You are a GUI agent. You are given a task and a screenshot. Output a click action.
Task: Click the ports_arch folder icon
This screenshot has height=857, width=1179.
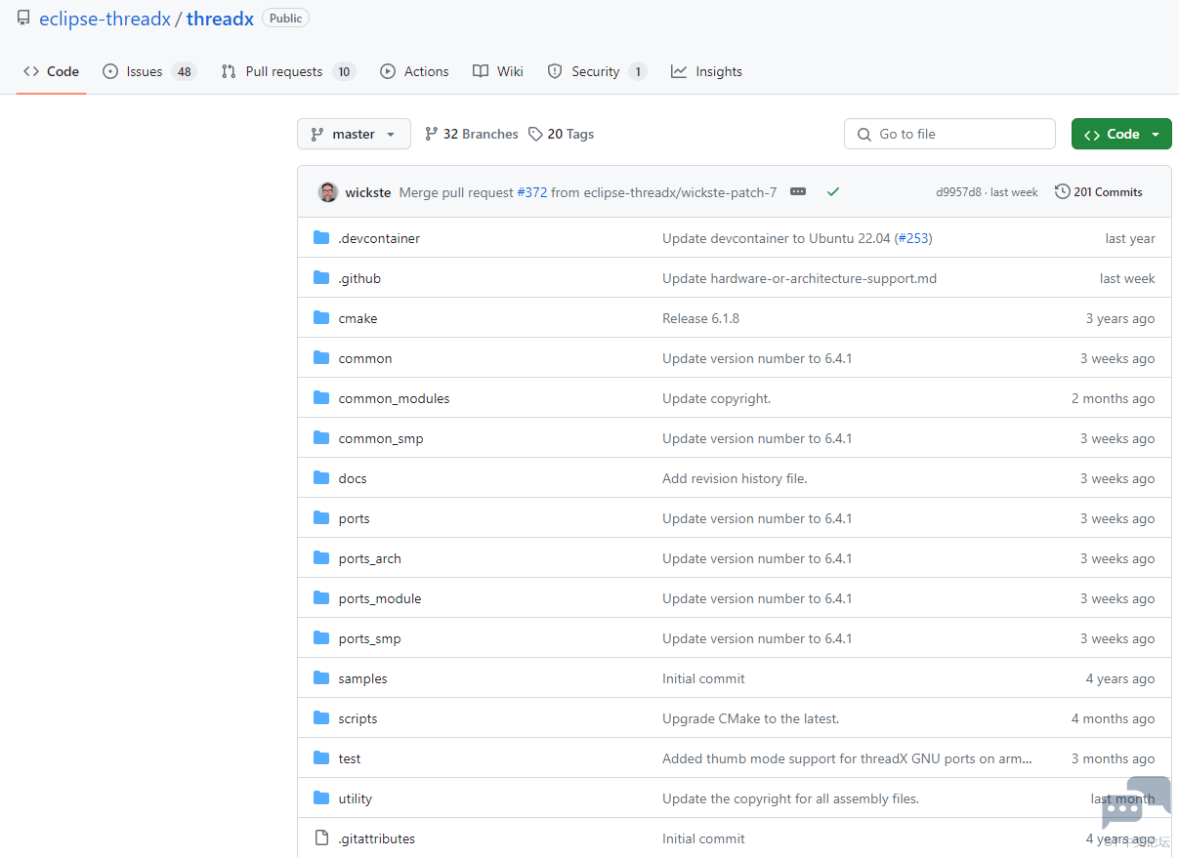pos(321,558)
